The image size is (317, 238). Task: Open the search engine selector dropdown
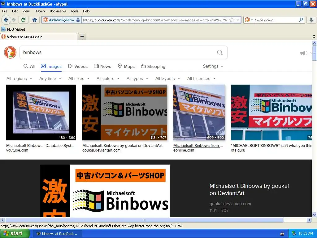click(249, 20)
